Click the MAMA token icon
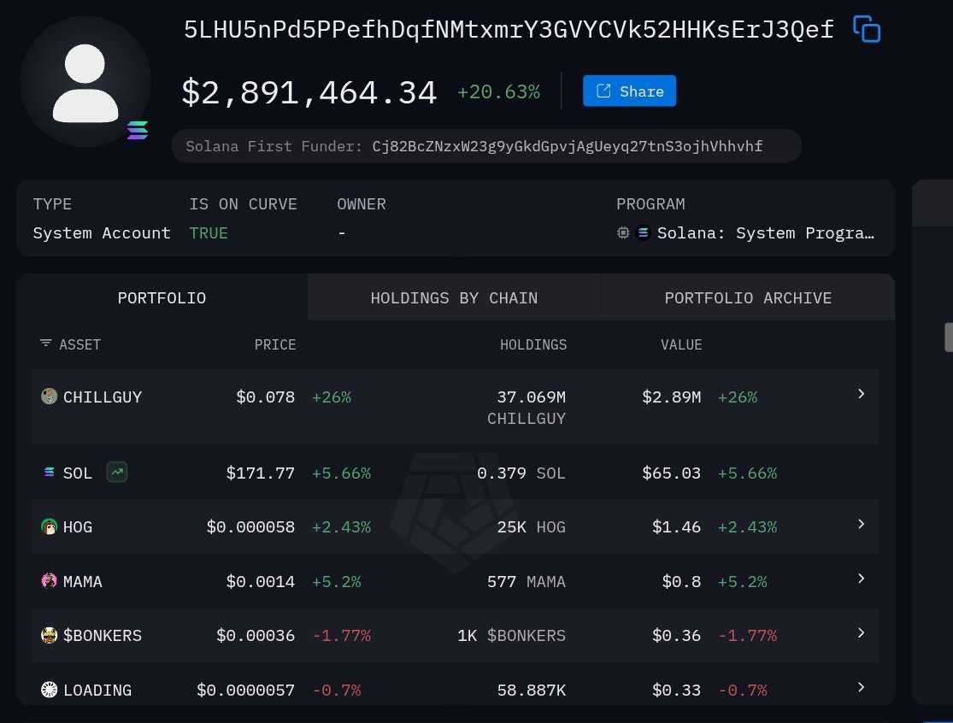953x723 pixels. 50,581
